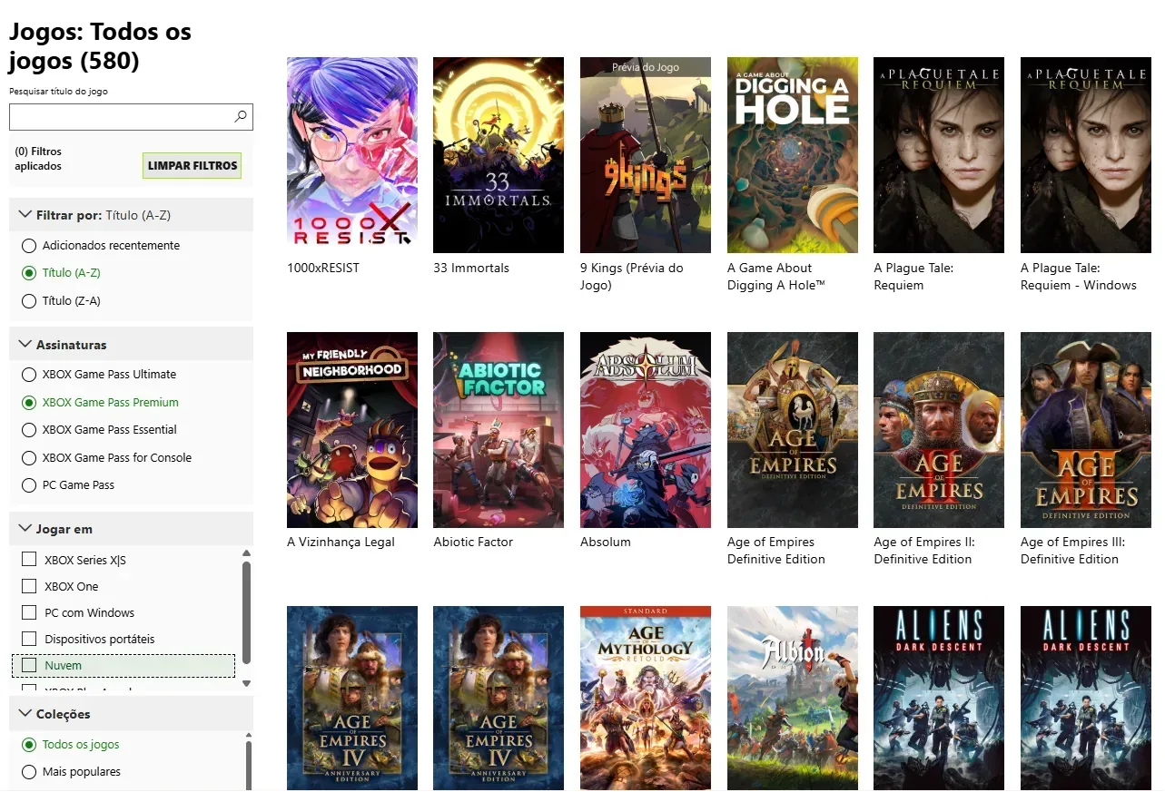Image resolution: width=1165 pixels, height=792 pixels.
Task: Open the 1000xRESIST cover art
Action: click(352, 155)
